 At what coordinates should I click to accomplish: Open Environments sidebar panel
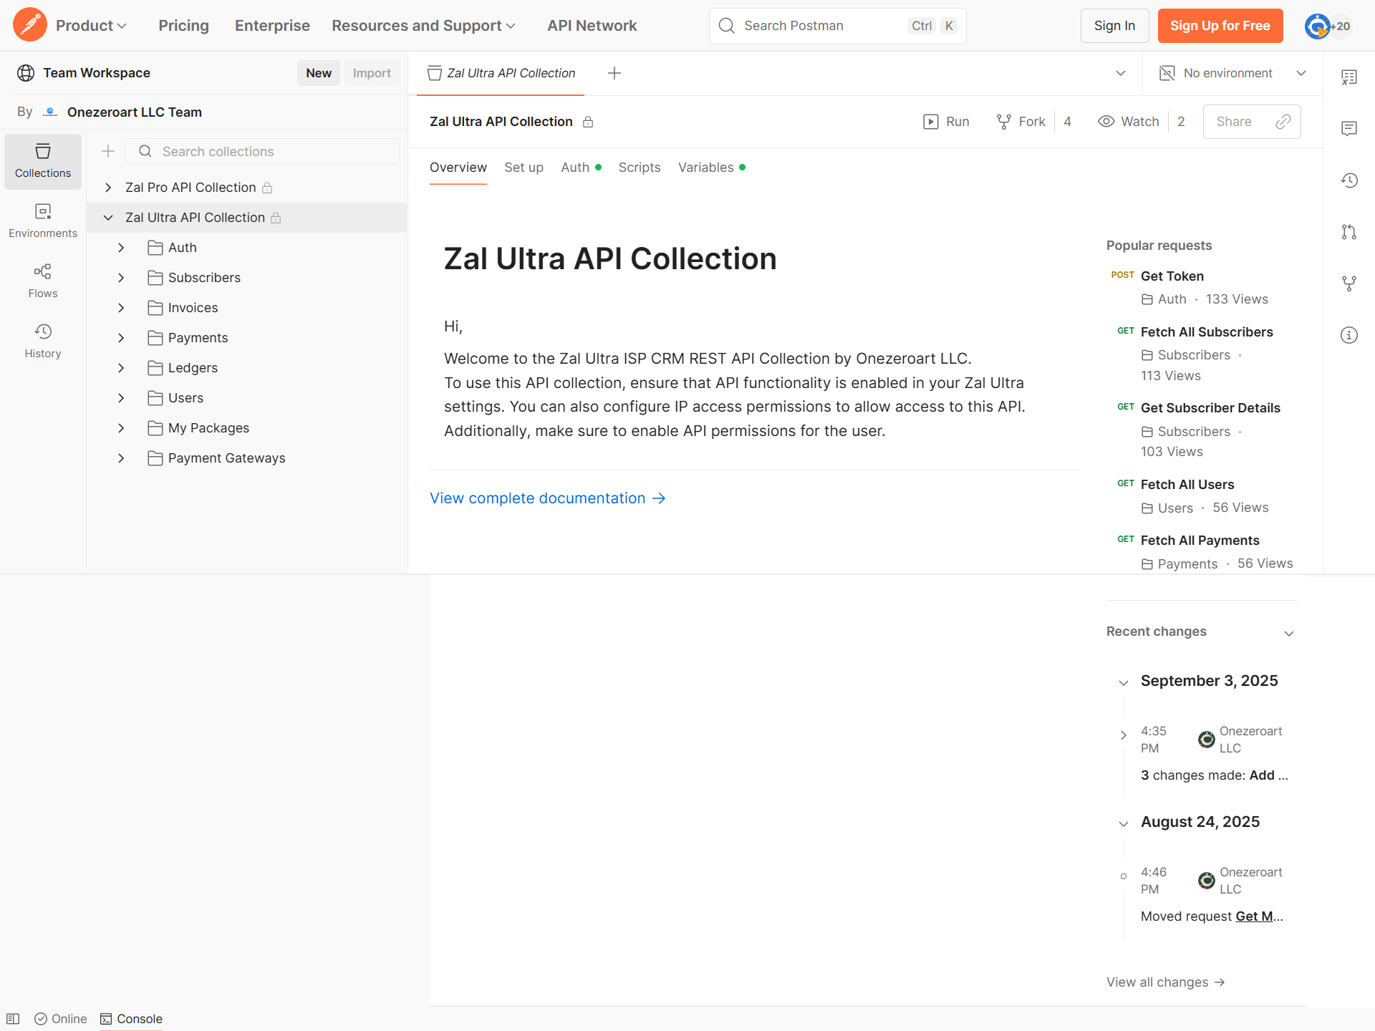pos(43,221)
